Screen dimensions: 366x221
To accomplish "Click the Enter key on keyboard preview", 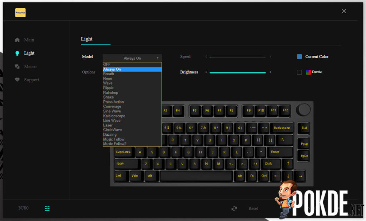I will click(x=280, y=152).
